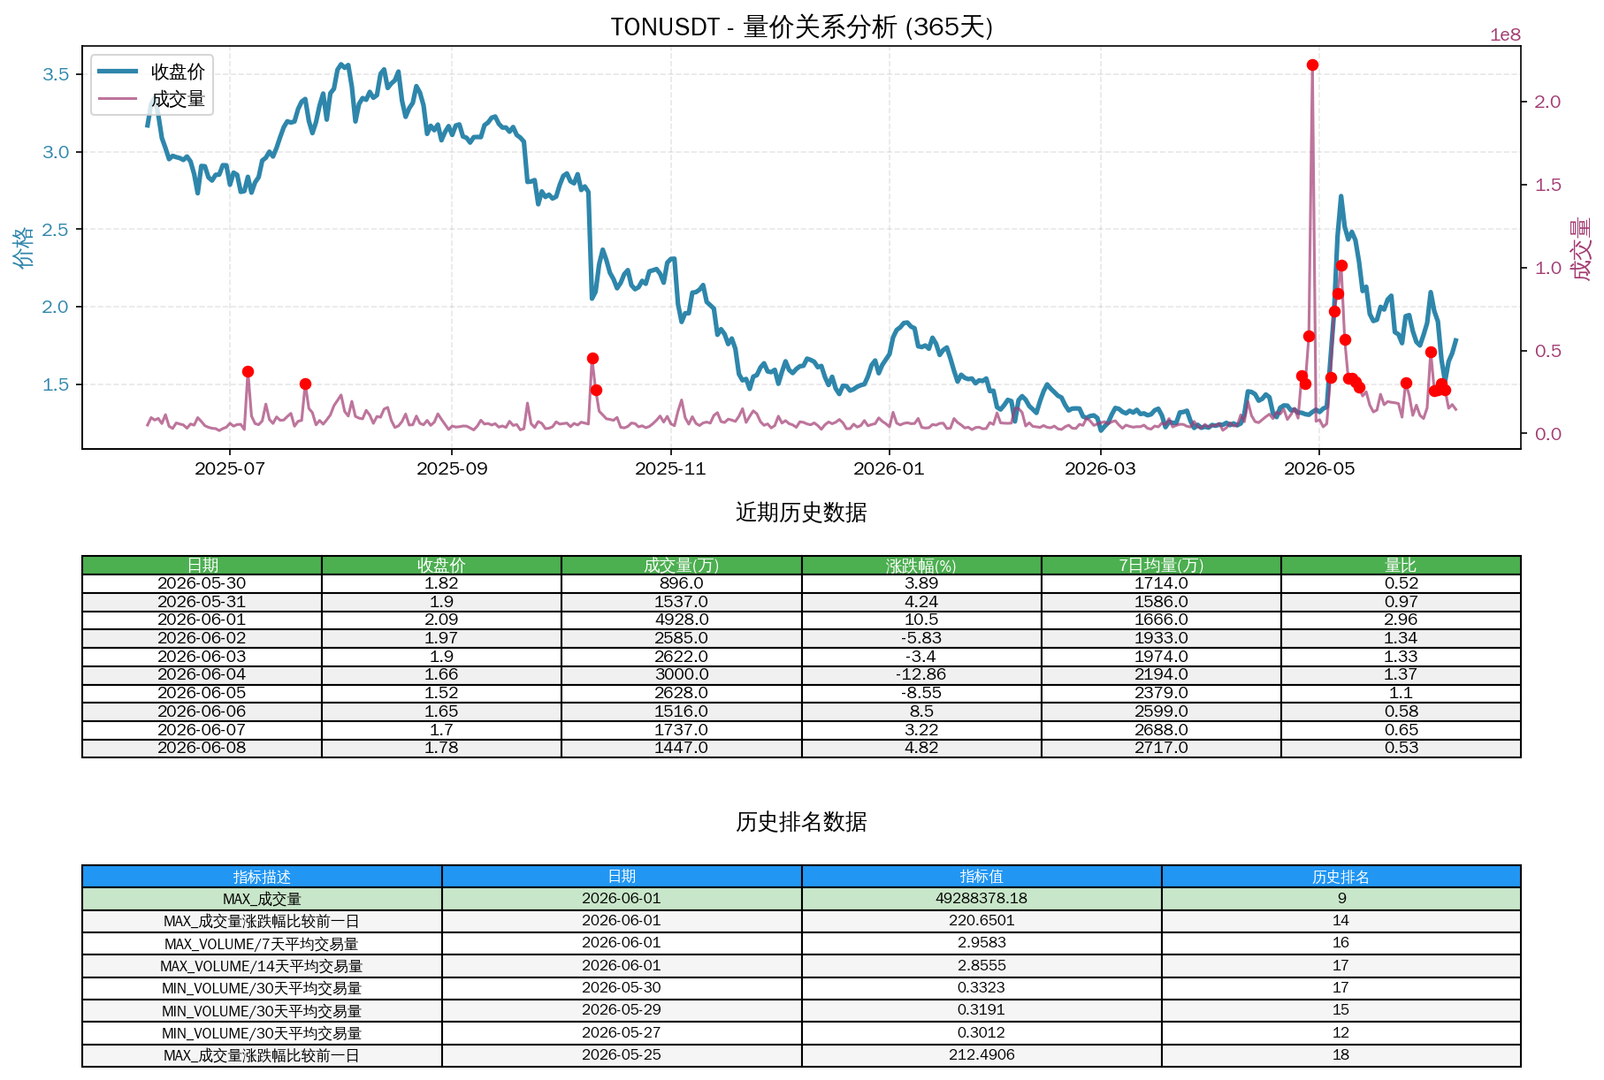Screen dimensions: 1604x1080
Task: Select the 2026-06-08 date cell
Action: (202, 748)
